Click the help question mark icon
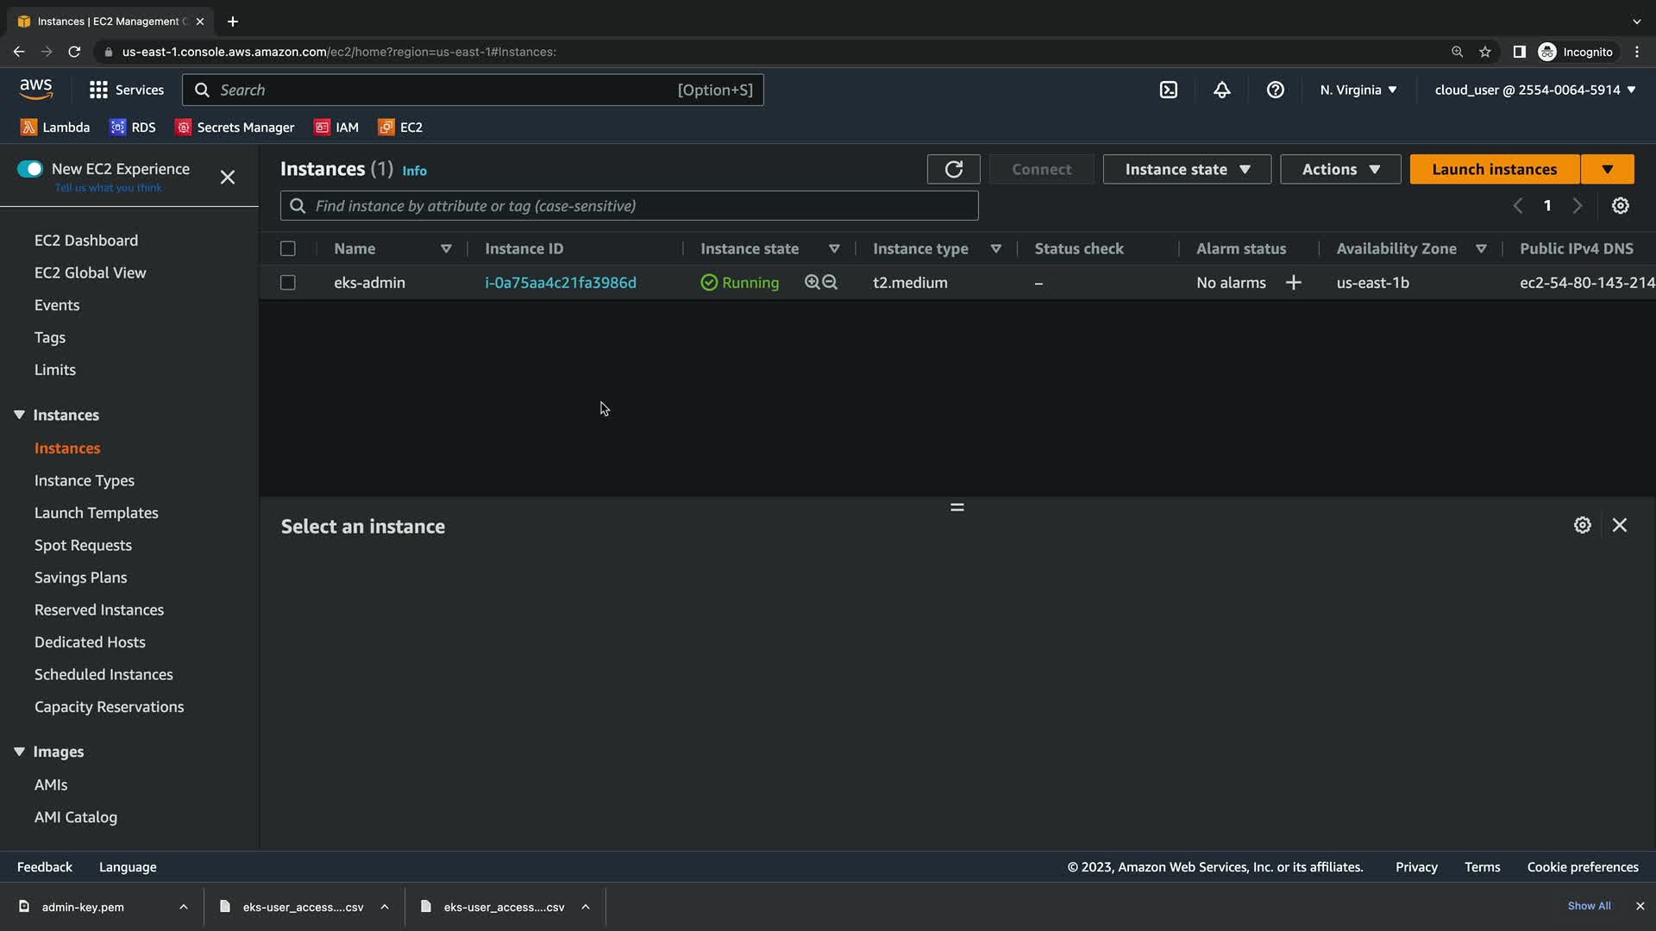Screen dimensions: 1656x931 (x=1276, y=90)
